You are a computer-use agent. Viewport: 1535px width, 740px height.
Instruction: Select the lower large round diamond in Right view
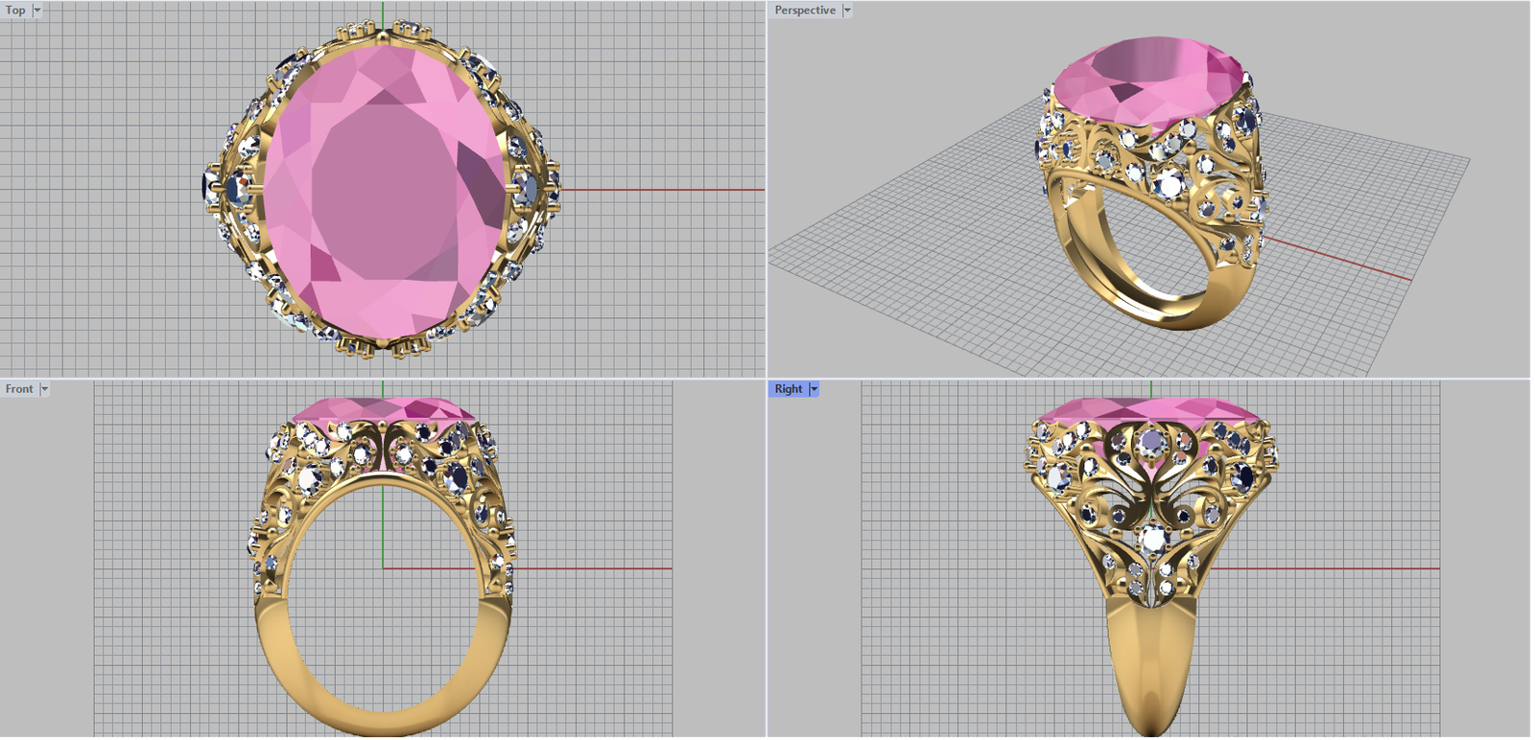point(1151,538)
